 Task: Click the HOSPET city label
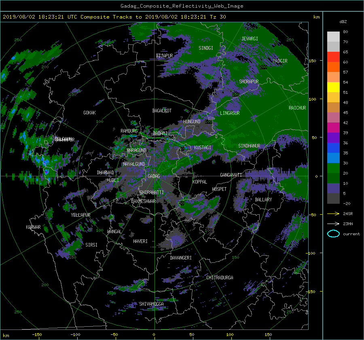point(219,189)
